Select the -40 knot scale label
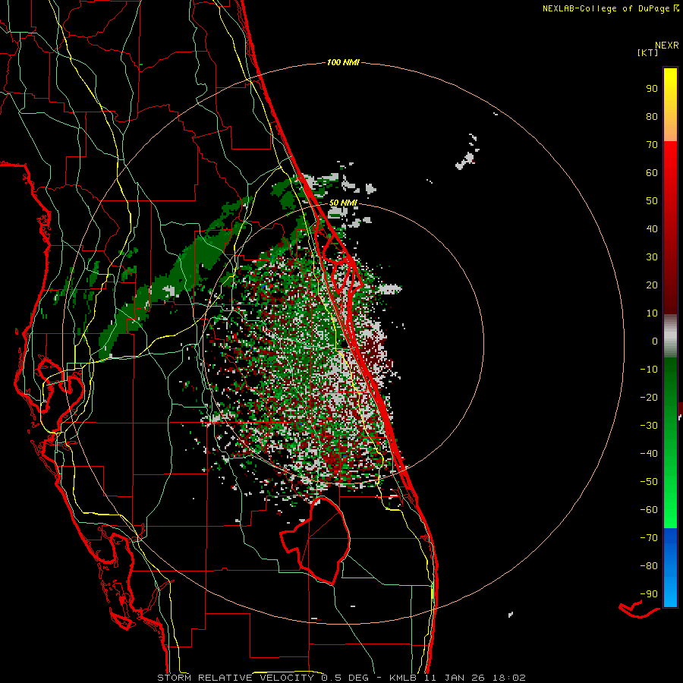This screenshot has width=683, height=683. (x=649, y=454)
